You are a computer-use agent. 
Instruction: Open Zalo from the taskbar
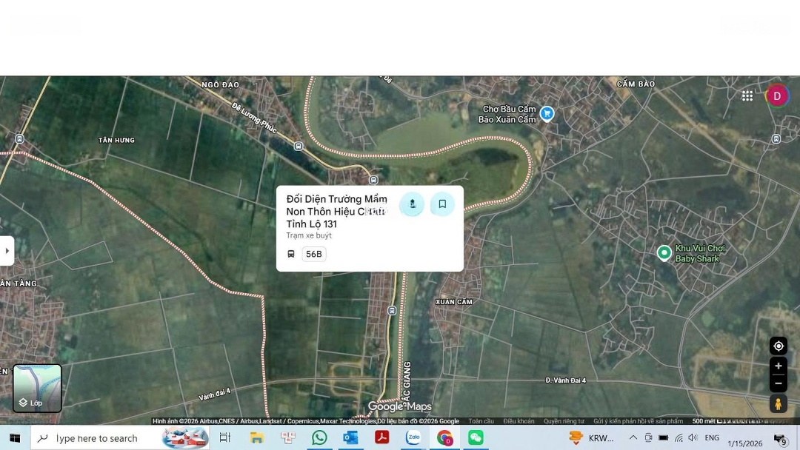tap(413, 438)
